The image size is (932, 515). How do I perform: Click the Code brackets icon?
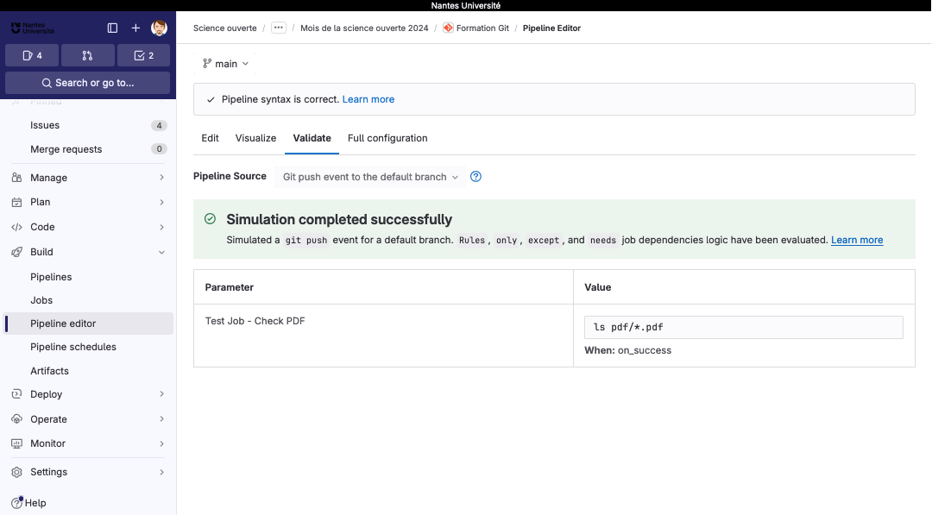[x=16, y=227]
